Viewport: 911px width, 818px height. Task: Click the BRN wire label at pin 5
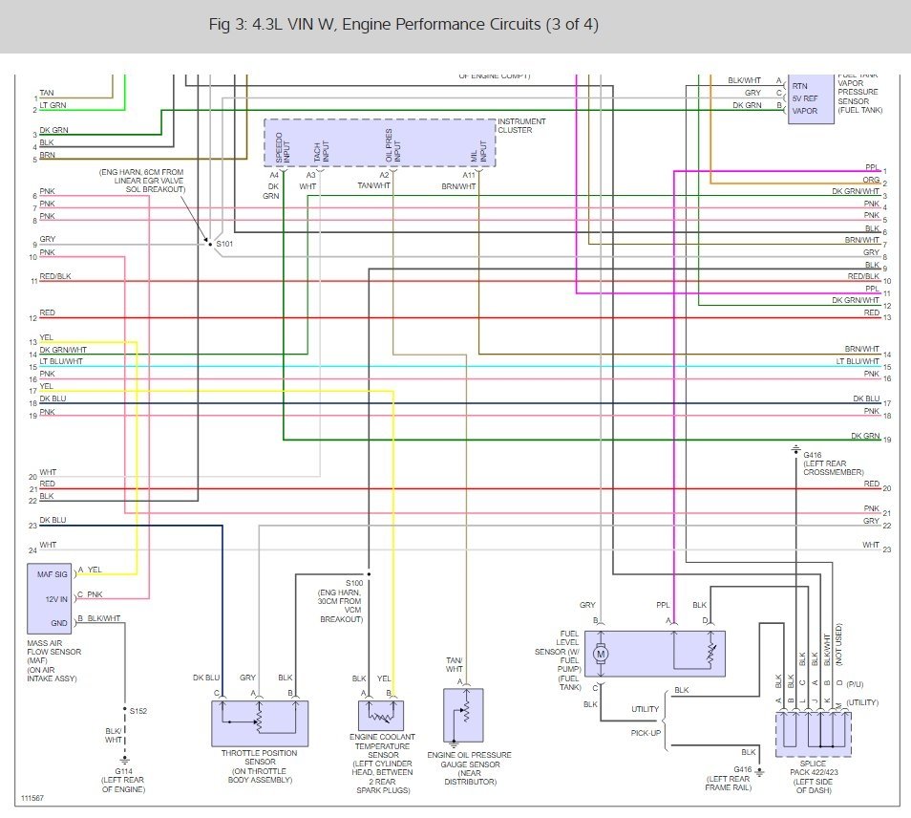pyautogui.click(x=47, y=155)
